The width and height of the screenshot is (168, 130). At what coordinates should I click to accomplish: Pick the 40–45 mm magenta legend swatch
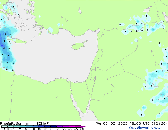pyautogui.click(x=72, y=127)
